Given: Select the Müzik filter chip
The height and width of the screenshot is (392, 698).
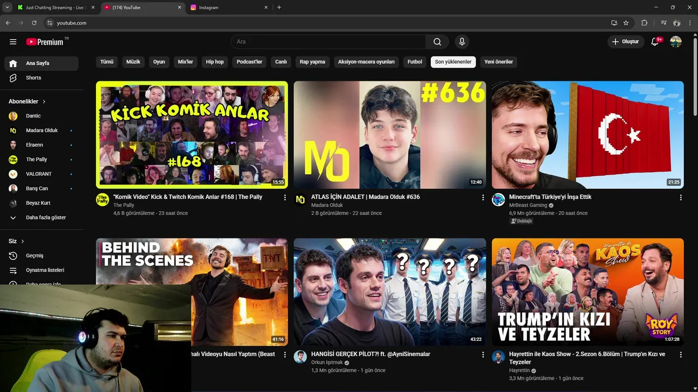Looking at the screenshot, I should tap(133, 62).
